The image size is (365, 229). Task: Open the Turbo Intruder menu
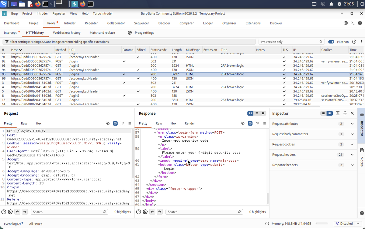coord(103,13)
